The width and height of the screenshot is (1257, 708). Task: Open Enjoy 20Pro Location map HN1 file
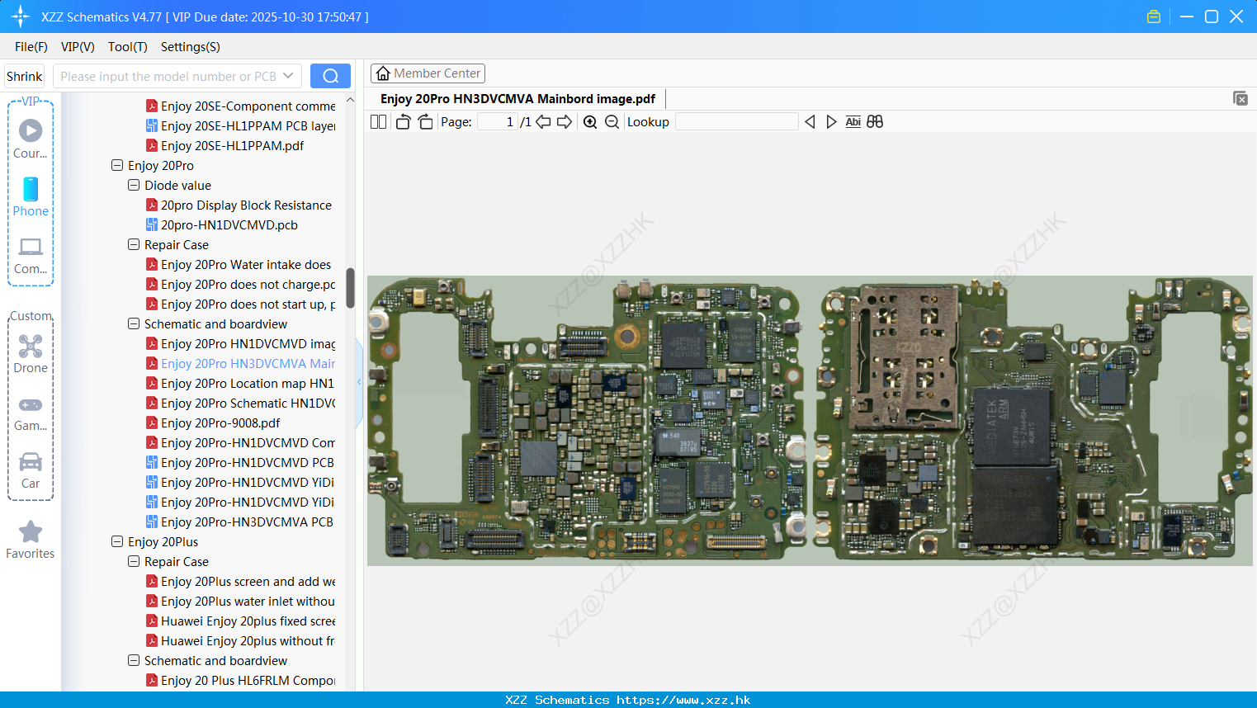[x=241, y=383]
